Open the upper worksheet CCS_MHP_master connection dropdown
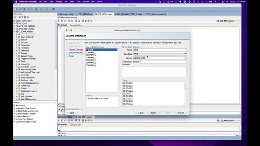 point(228,21)
